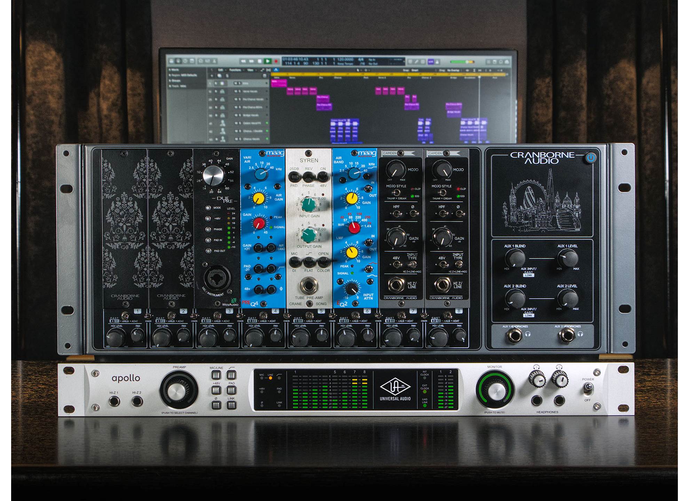Click the yellow cycle ruler in Logic
The height and width of the screenshot is (501, 689).
tap(388, 74)
